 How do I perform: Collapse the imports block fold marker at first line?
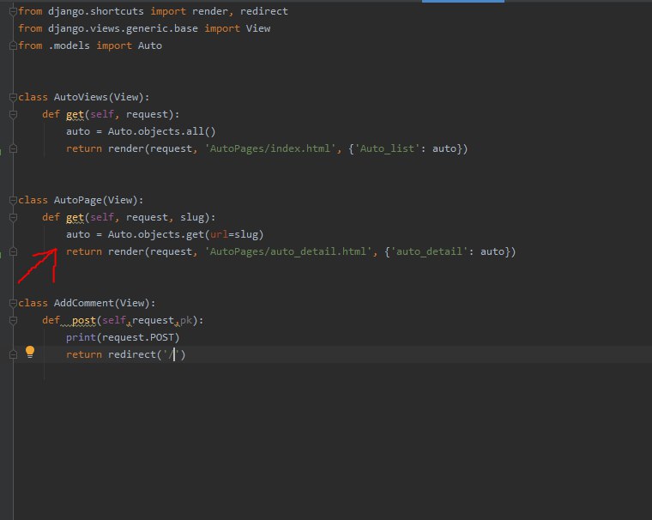tap(14, 11)
